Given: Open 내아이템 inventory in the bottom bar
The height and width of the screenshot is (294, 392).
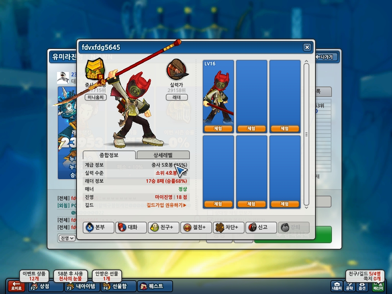Looking at the screenshot, I should click(82, 286).
